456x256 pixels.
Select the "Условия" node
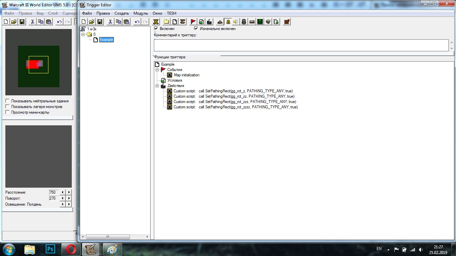tap(175, 80)
